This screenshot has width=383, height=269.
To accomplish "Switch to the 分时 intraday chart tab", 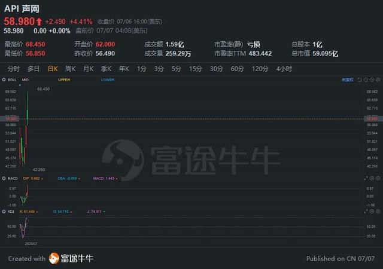I will point(14,69).
